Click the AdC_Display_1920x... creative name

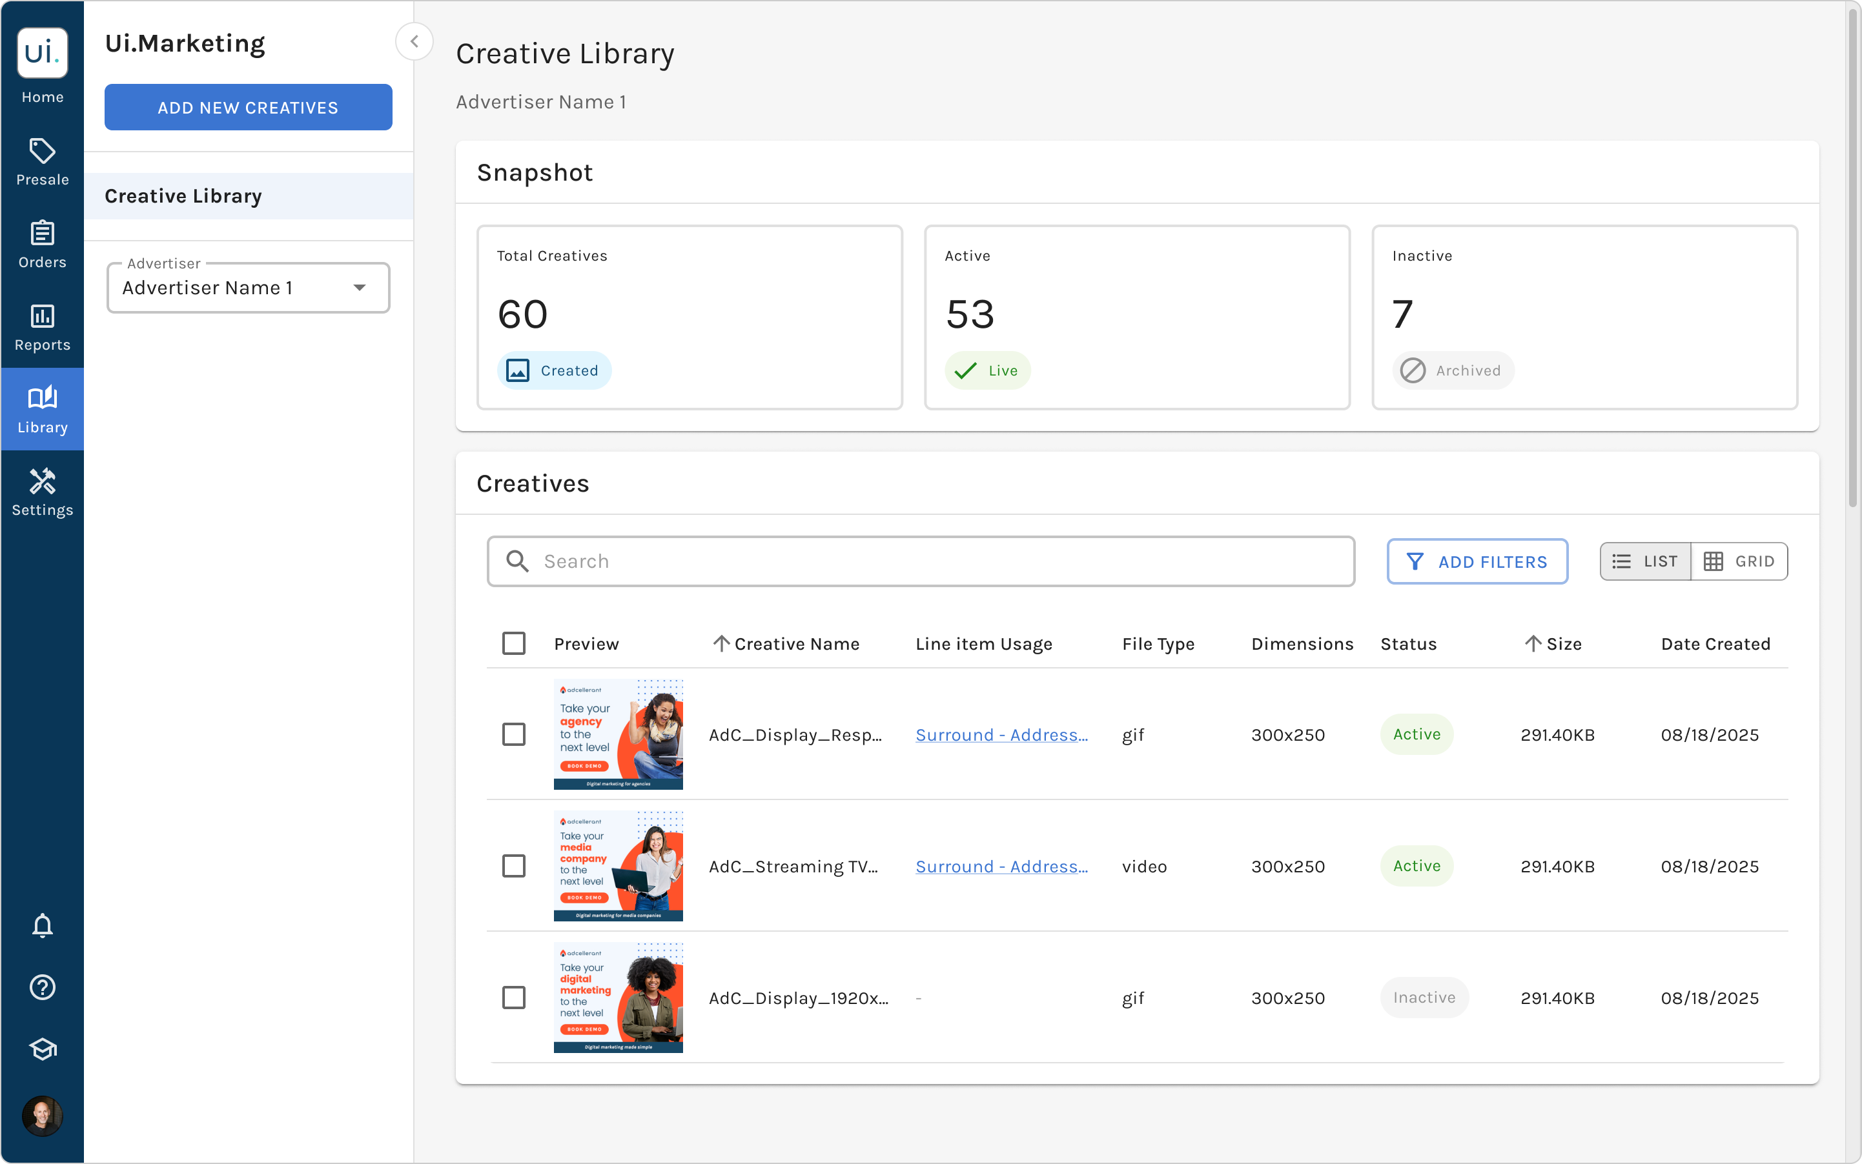click(799, 998)
